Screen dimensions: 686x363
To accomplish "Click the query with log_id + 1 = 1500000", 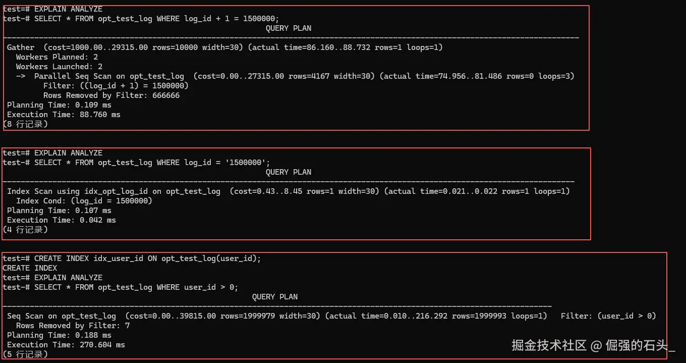I will 141,18.
